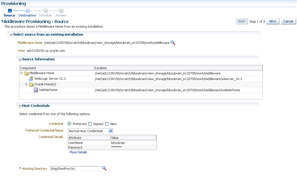The height and width of the screenshot is (176, 297).
Task: Select the Named credential radio button
Action: pyautogui.click(x=90, y=124)
